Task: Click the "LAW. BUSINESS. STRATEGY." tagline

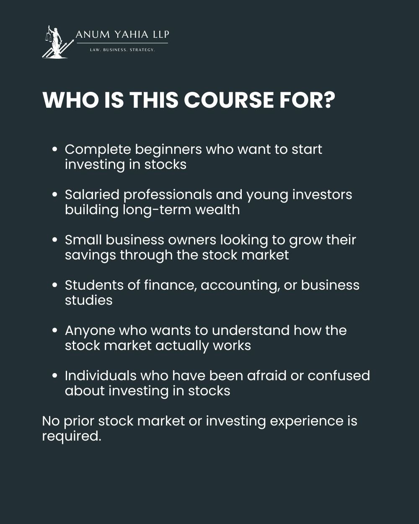Action: click(122, 50)
